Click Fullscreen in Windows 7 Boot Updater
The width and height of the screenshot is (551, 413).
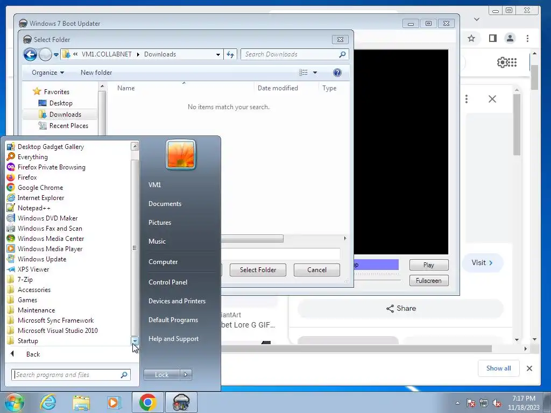[x=429, y=281]
